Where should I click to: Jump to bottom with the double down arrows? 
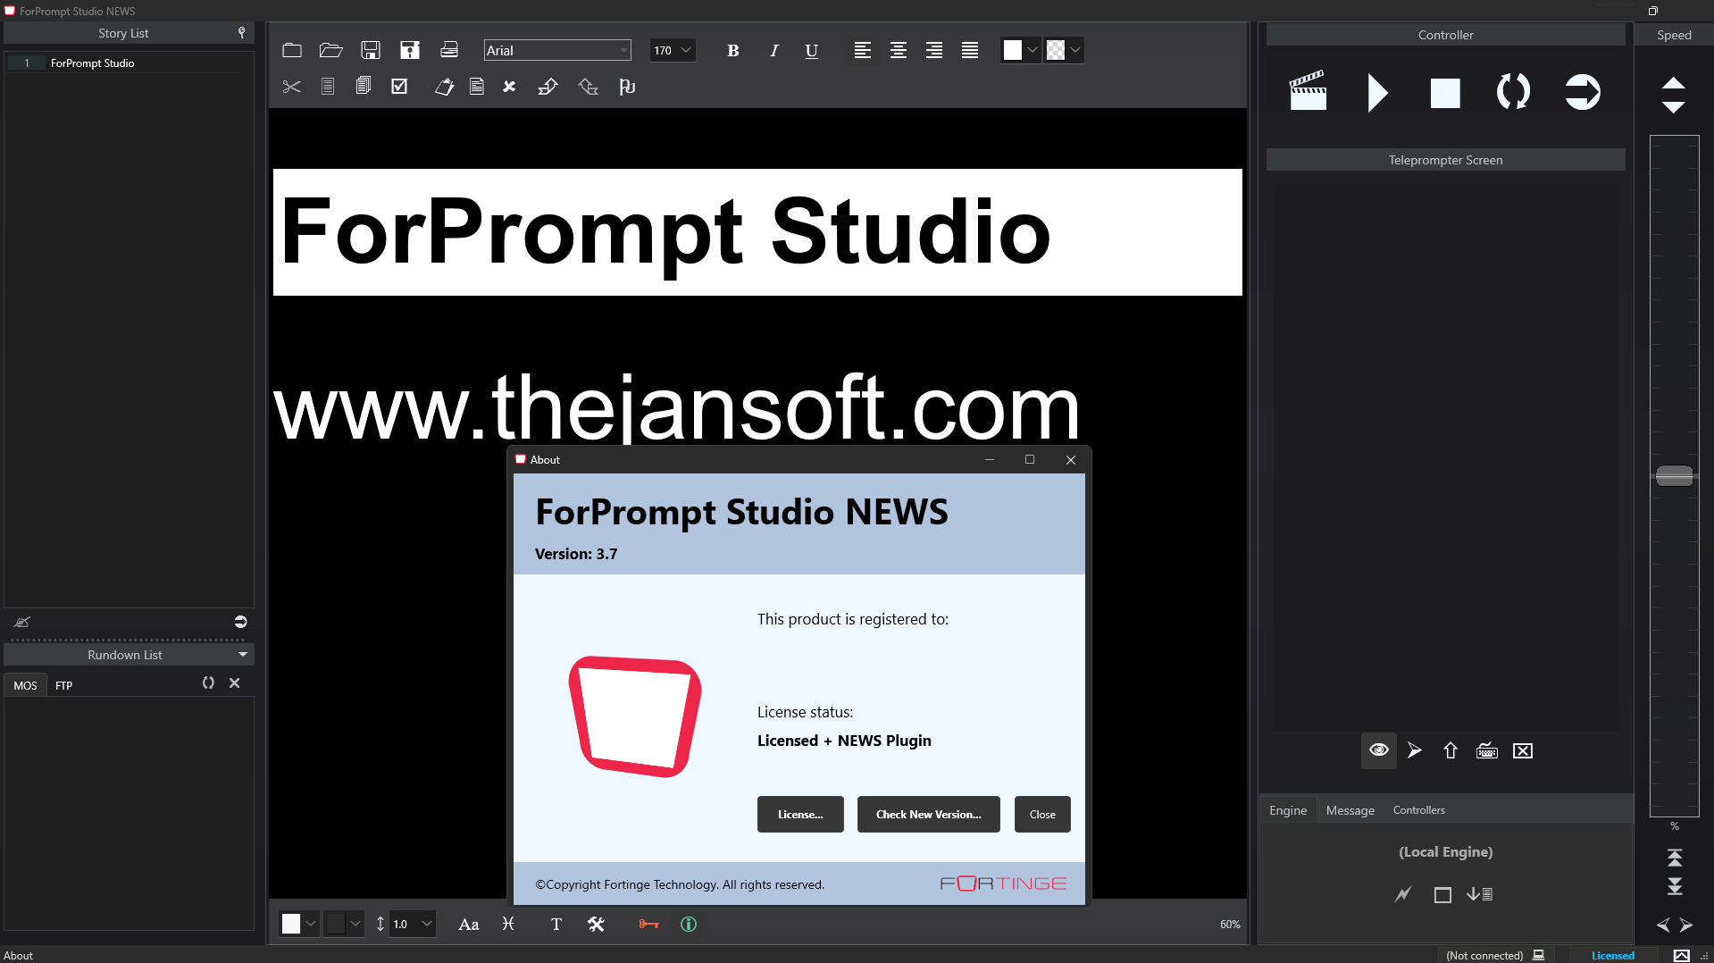click(1675, 885)
